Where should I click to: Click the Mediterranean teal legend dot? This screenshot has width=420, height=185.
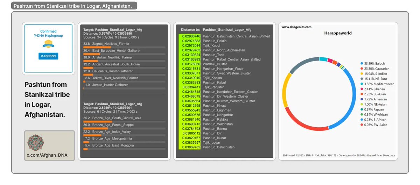(362, 84)
